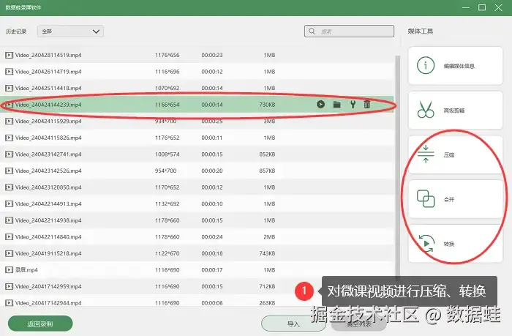Open the edit media info tool
This screenshot has height=336, width=512.
[455, 65]
